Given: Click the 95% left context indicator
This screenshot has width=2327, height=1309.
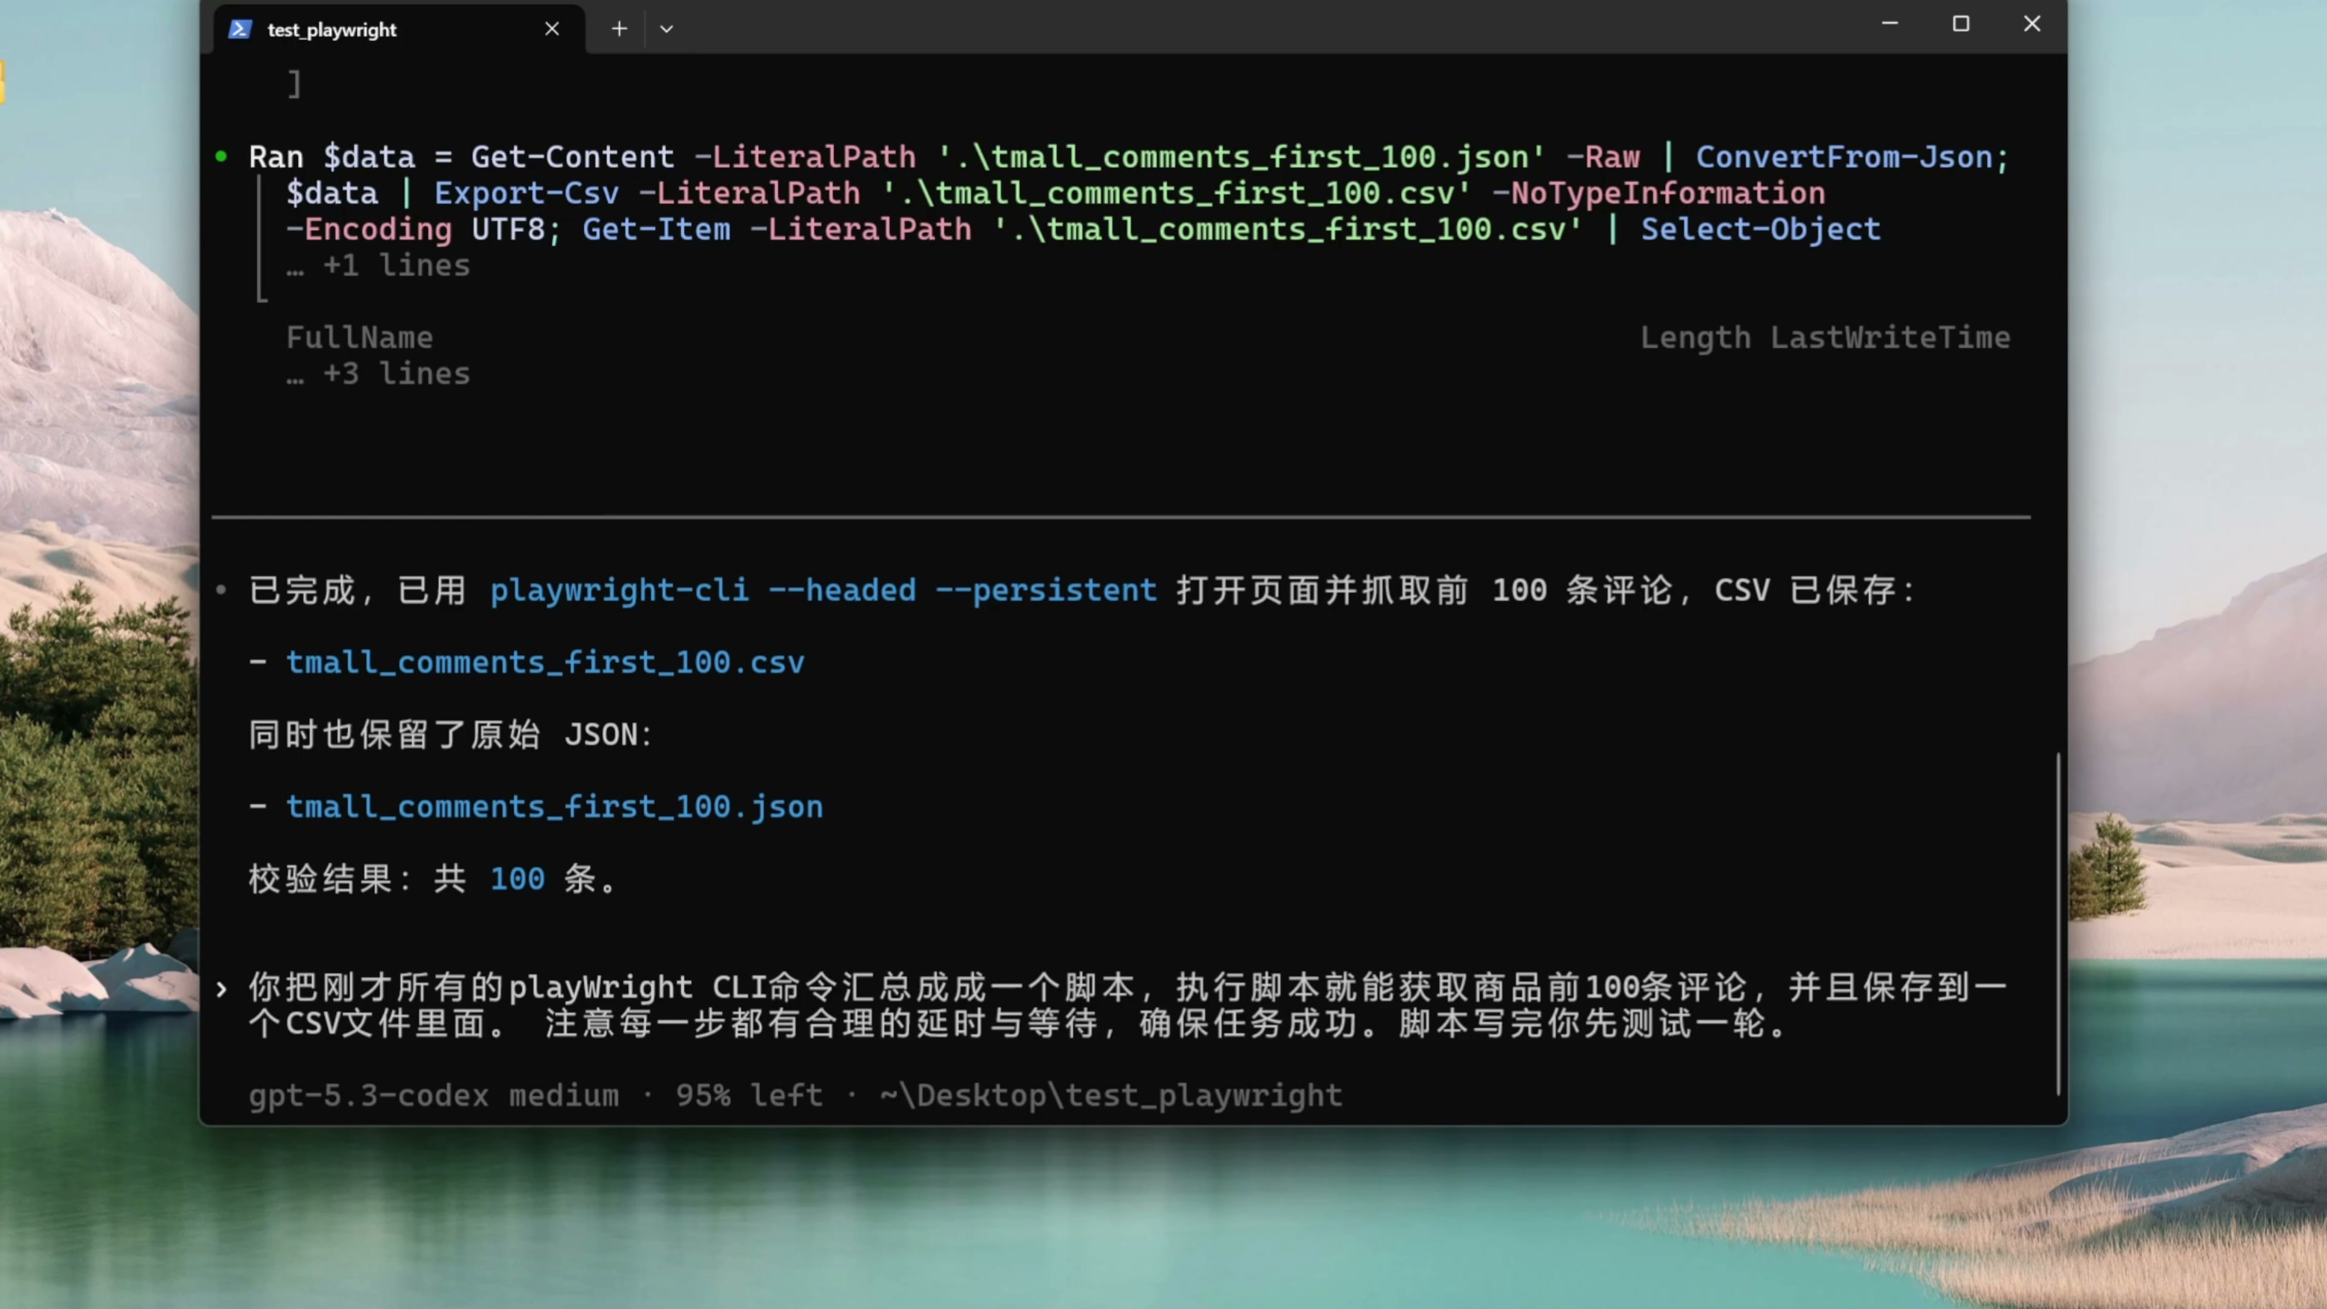Looking at the screenshot, I should tap(749, 1096).
